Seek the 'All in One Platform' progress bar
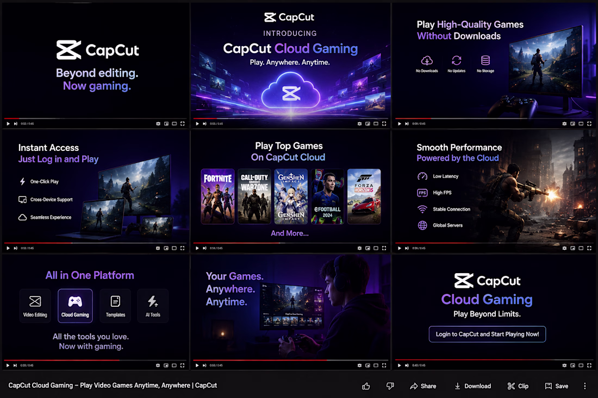 pos(95,360)
